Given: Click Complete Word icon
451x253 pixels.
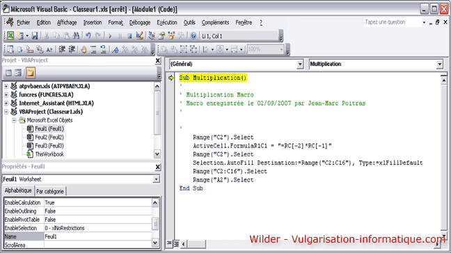Looking at the screenshot, I should 49,49.
